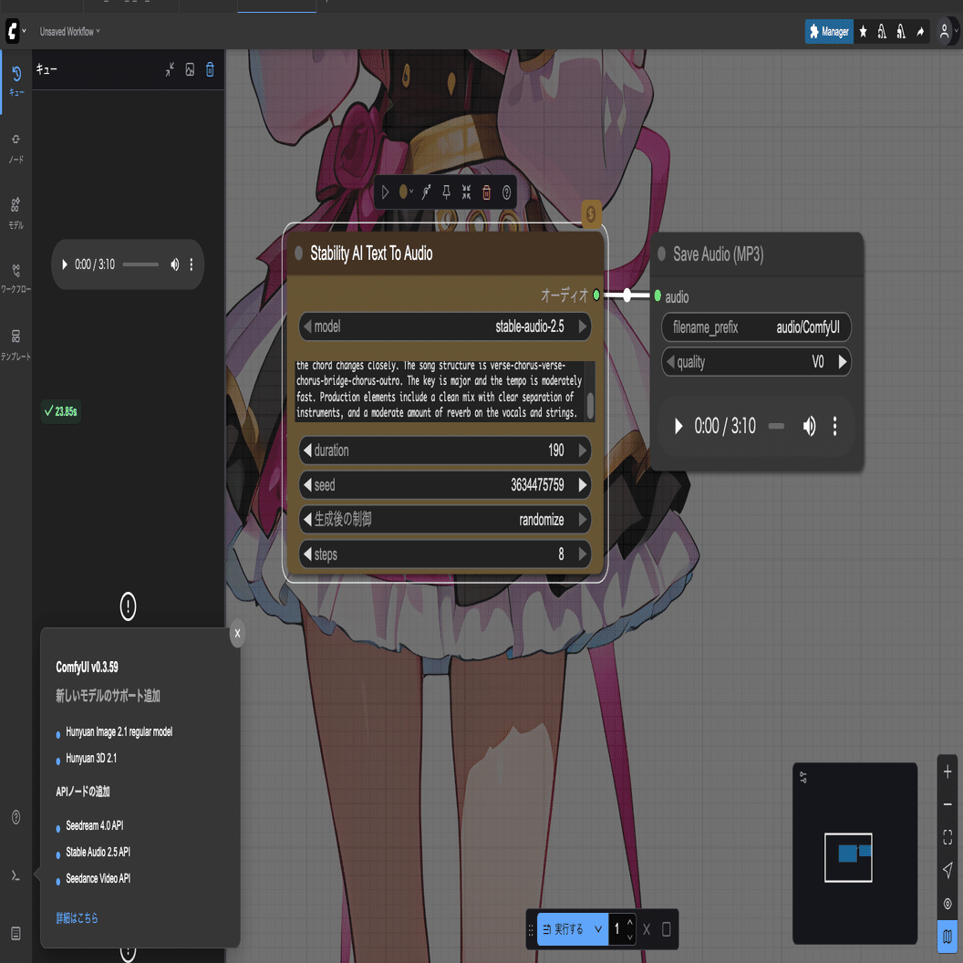Open the ノード node library tab

tap(16, 148)
